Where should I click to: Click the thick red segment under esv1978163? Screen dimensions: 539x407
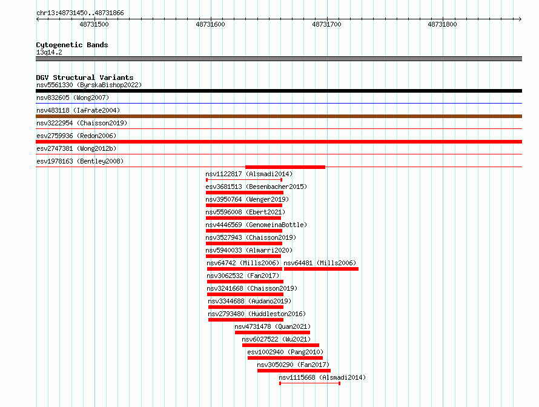(285, 167)
